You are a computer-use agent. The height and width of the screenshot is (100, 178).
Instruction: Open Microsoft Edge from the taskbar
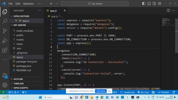pyautogui.click(x=102, y=97)
